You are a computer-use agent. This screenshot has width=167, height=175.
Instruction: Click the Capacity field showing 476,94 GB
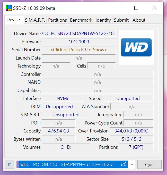pos(58,131)
